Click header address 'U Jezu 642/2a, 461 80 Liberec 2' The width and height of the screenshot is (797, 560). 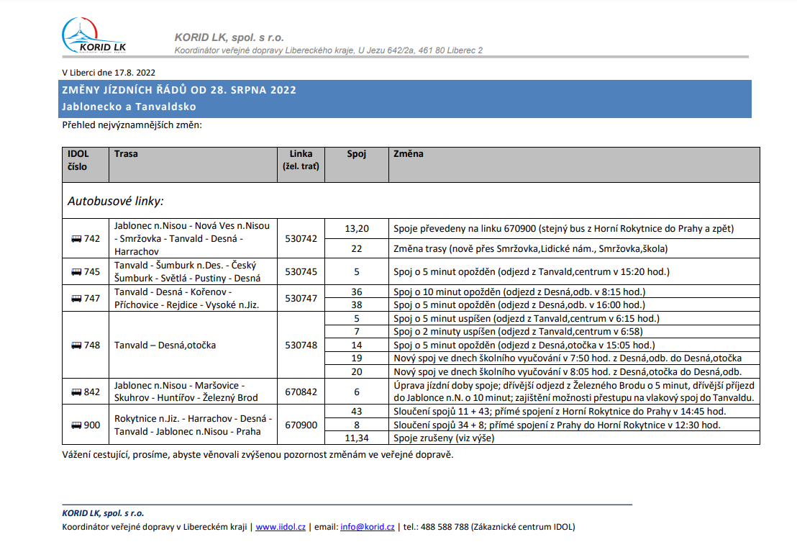click(x=420, y=50)
